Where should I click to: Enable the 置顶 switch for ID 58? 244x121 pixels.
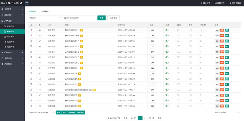[179, 36]
